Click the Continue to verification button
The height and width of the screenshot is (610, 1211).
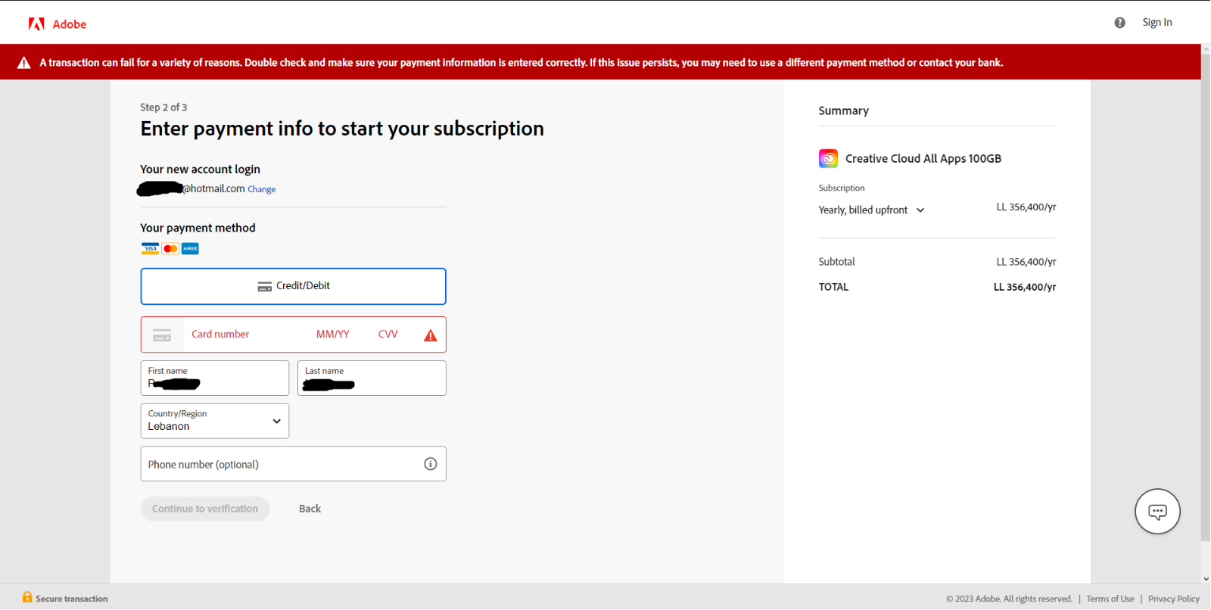pos(205,509)
